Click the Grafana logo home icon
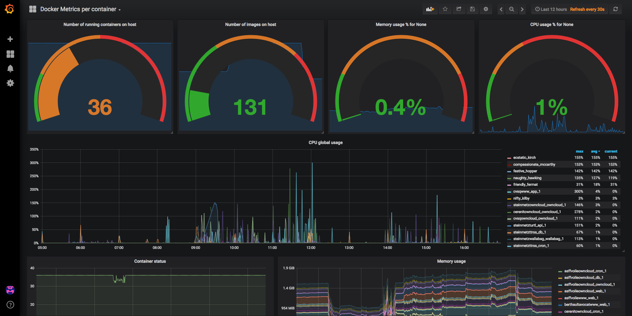This screenshot has width=632, height=316. coord(10,9)
